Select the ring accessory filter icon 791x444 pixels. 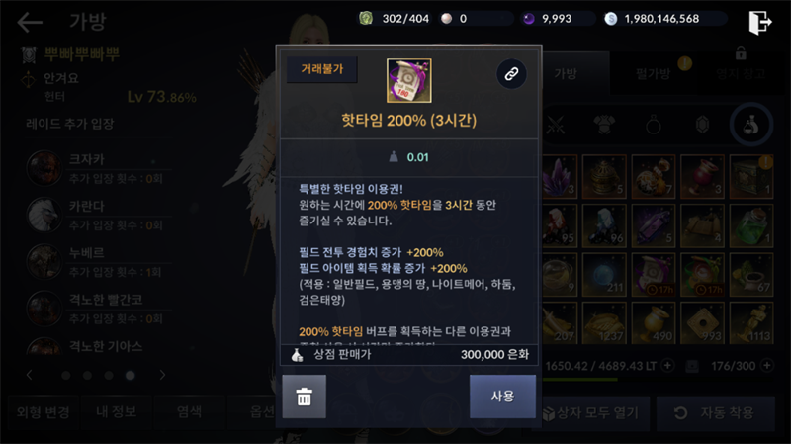point(654,125)
